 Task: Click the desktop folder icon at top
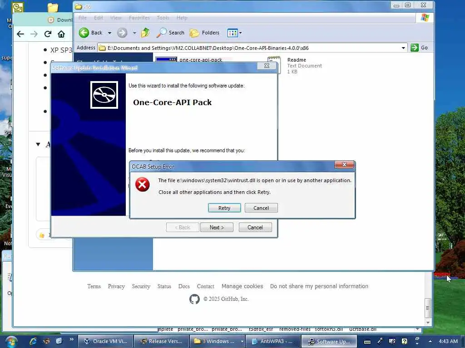53,8
